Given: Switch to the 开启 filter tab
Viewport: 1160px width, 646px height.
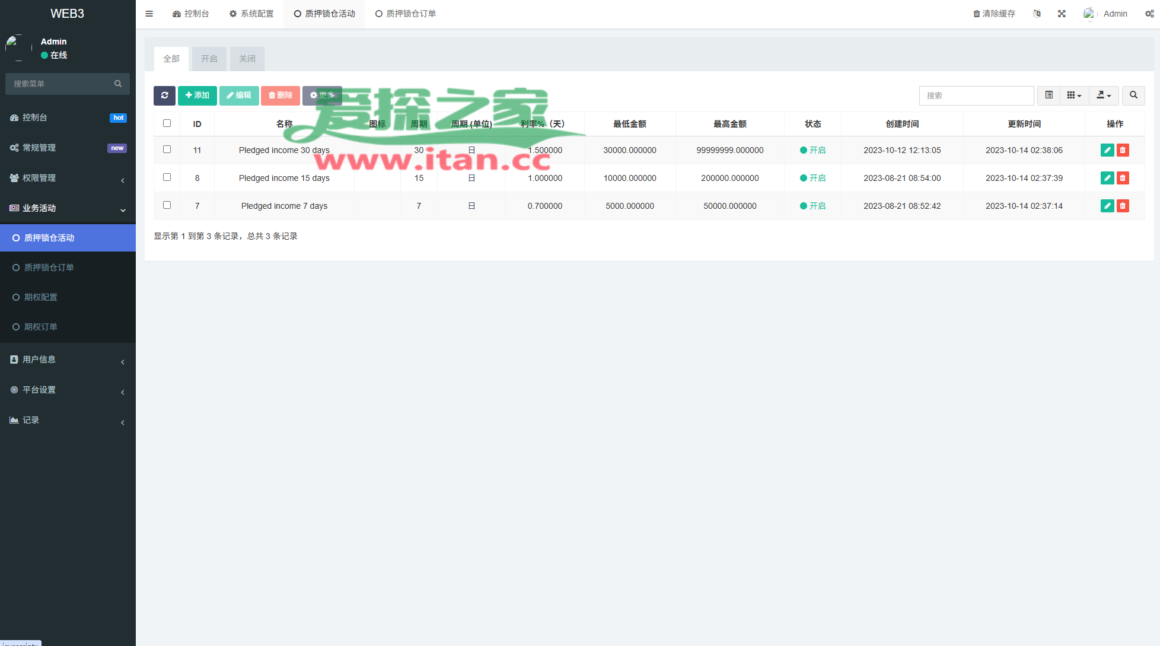Looking at the screenshot, I should 209,59.
